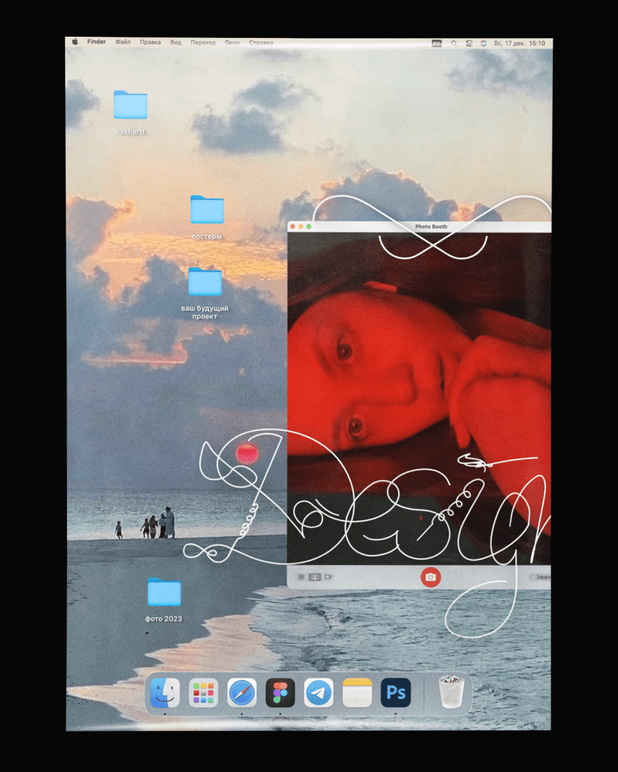The width and height of the screenshot is (618, 772).
Task: Select the постеры folder on desktop
Action: tap(207, 210)
